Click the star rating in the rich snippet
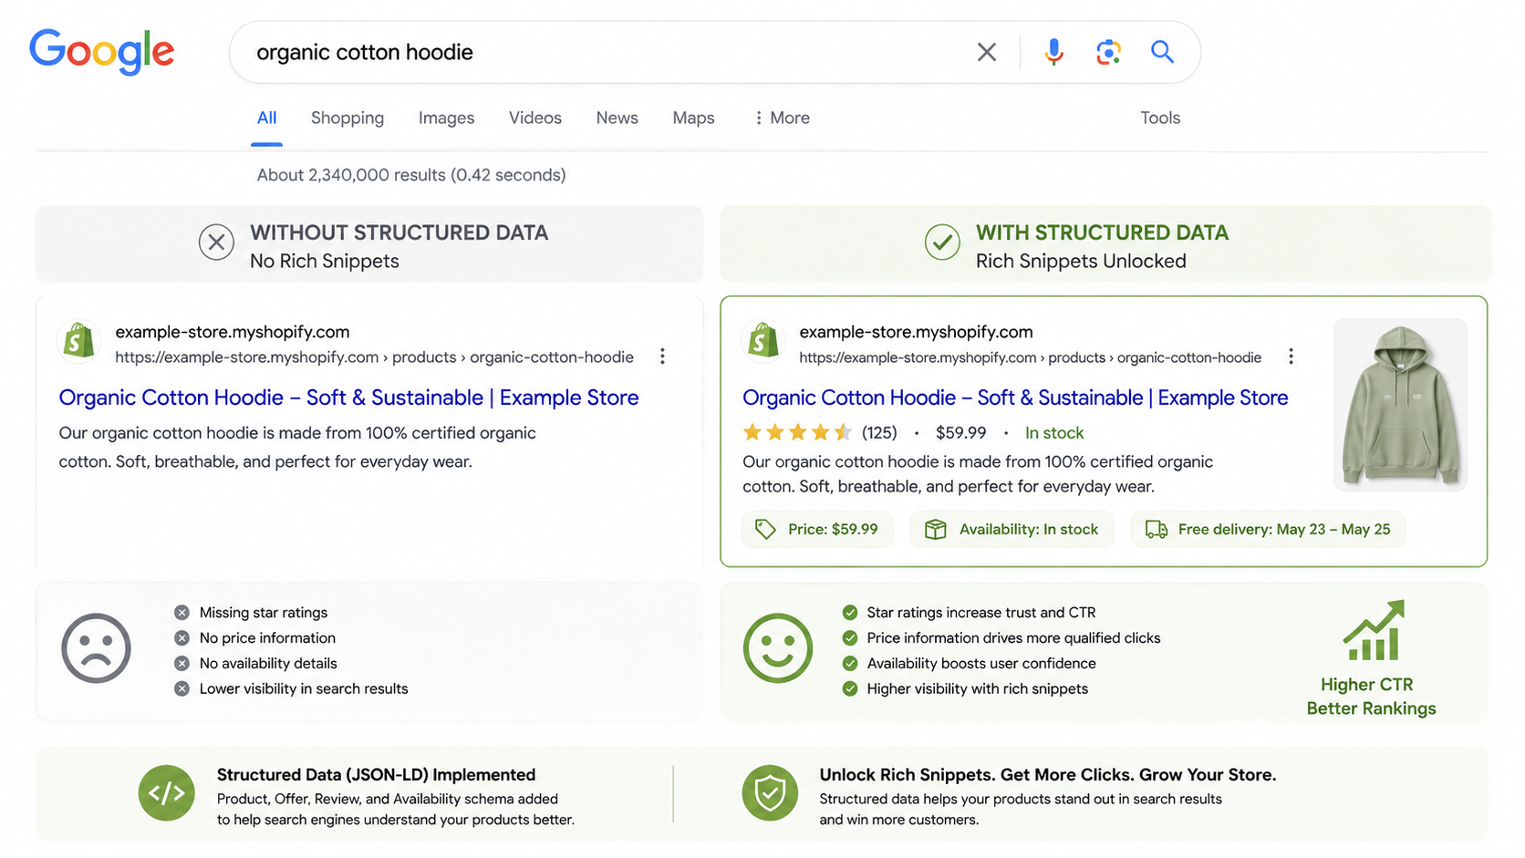1525x858 pixels. pos(797,432)
